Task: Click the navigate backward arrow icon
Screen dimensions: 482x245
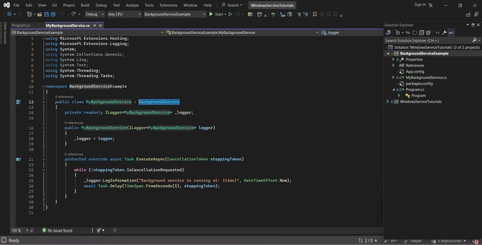Action: click(x=10, y=14)
